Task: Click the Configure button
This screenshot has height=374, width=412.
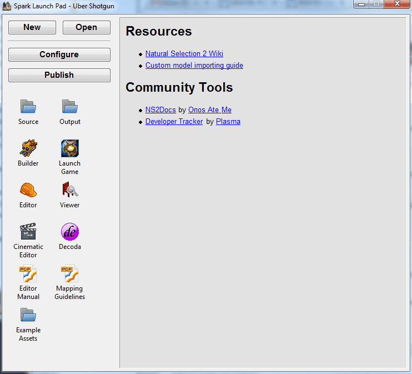Action: pyautogui.click(x=59, y=54)
